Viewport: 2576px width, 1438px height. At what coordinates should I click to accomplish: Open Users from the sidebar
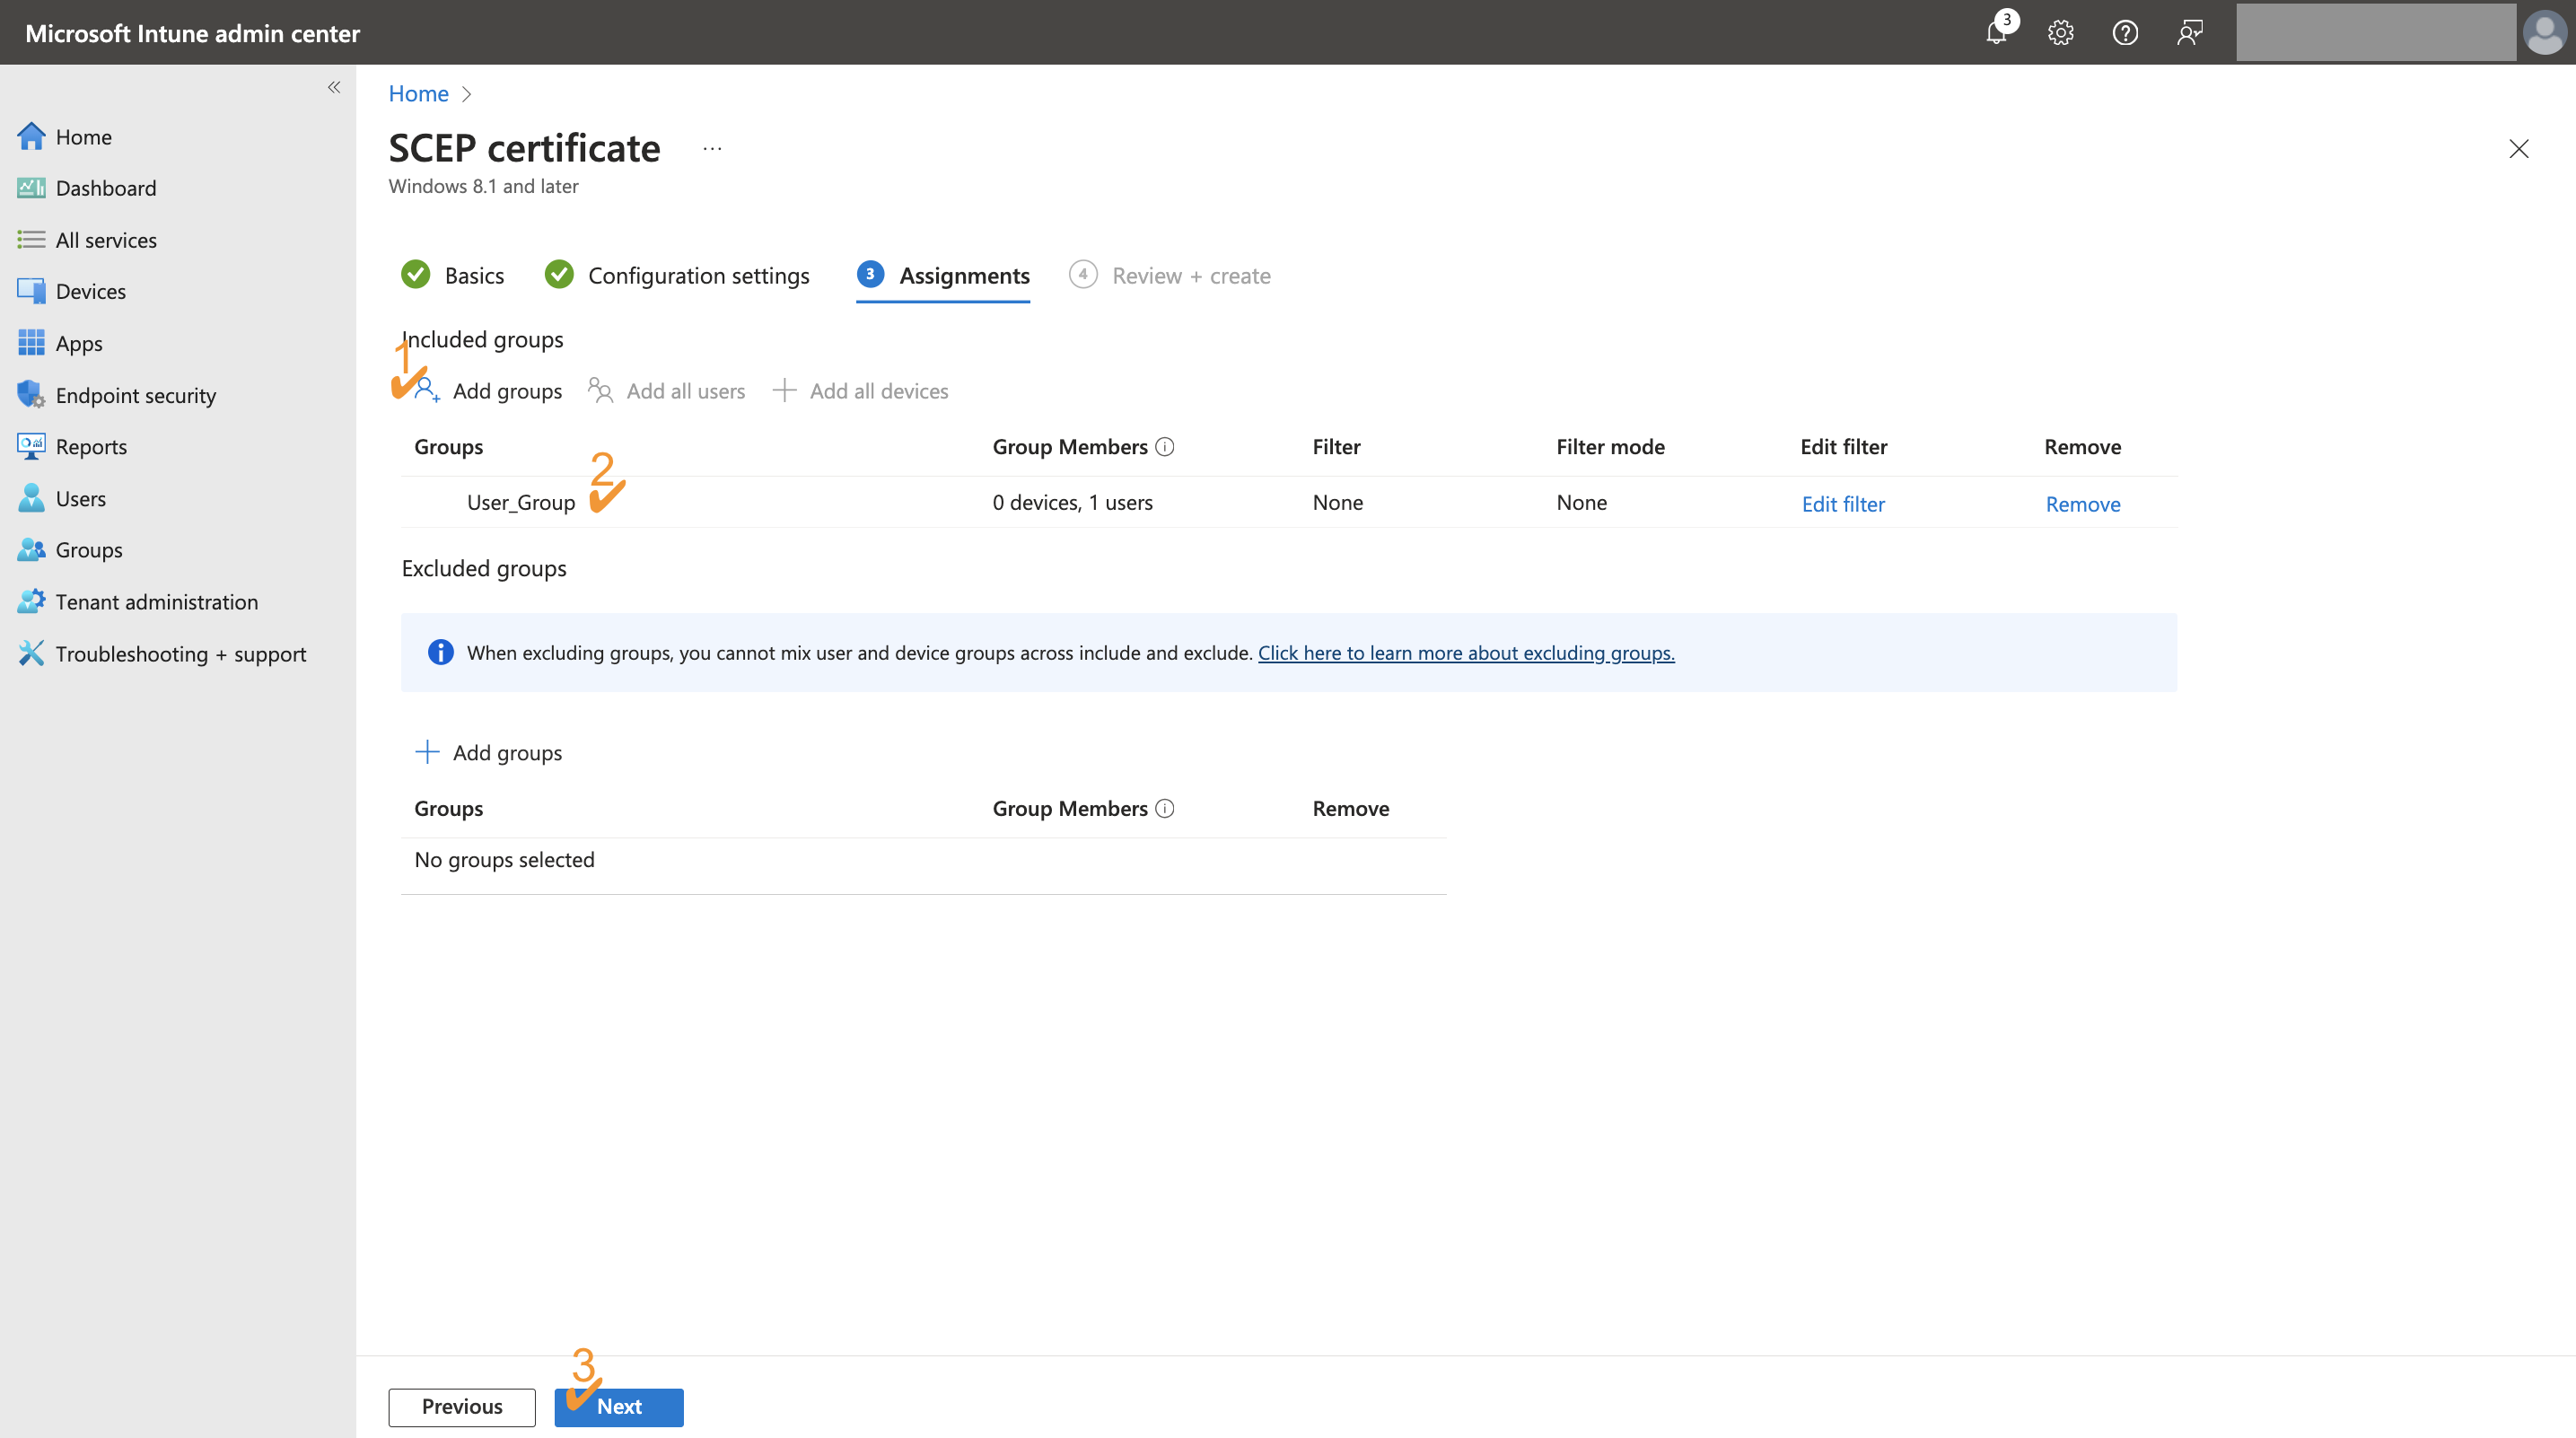(80, 497)
